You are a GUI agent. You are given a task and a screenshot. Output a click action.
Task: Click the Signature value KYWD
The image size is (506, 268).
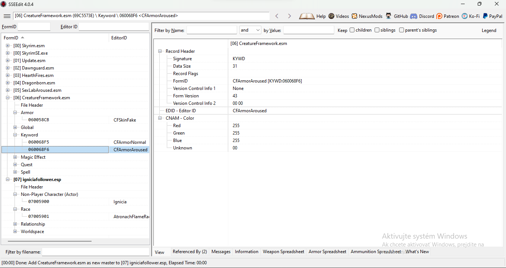(239, 59)
